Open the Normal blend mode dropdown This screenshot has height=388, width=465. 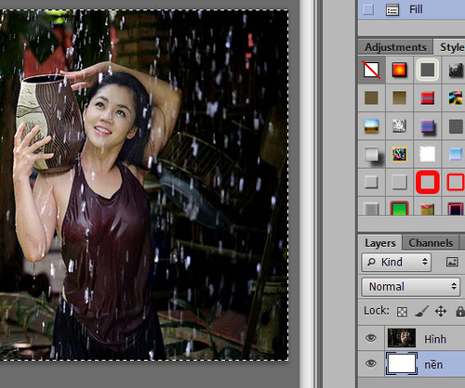point(411,287)
